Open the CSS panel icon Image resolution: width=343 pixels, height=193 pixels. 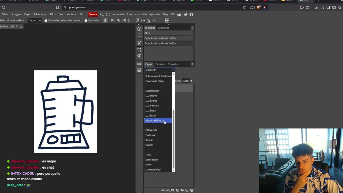tap(139, 64)
